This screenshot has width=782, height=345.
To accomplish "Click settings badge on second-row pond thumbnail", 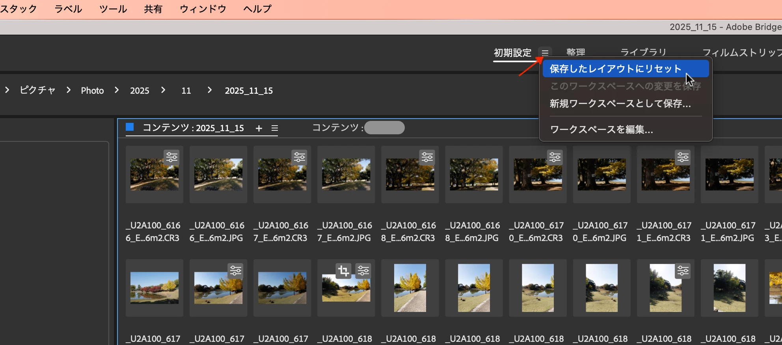I will coord(236,271).
